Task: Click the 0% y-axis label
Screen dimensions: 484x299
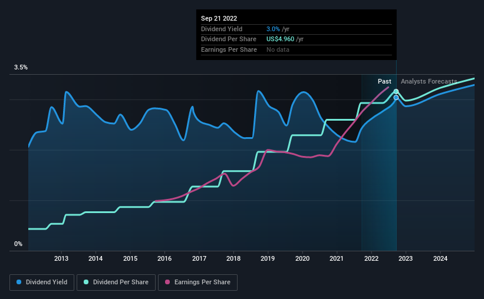Action: pyautogui.click(x=18, y=244)
